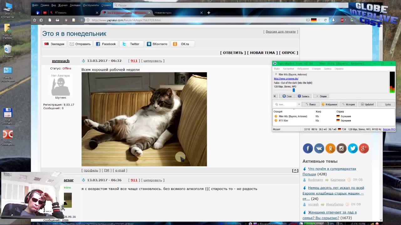This screenshot has width=401, height=225.
Task: Open dropdown arrow next to TapinRadio search
Action: (x=299, y=104)
